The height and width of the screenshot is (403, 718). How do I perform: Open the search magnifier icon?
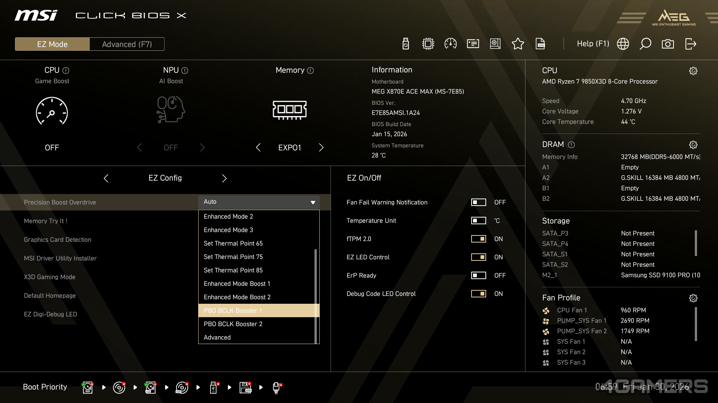[645, 44]
